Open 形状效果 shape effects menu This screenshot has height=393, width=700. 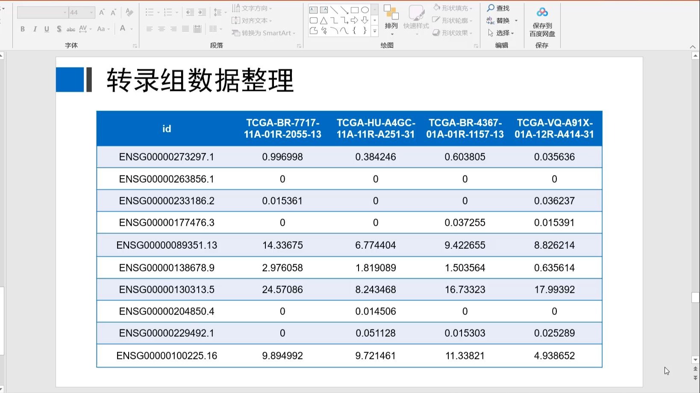pyautogui.click(x=453, y=33)
